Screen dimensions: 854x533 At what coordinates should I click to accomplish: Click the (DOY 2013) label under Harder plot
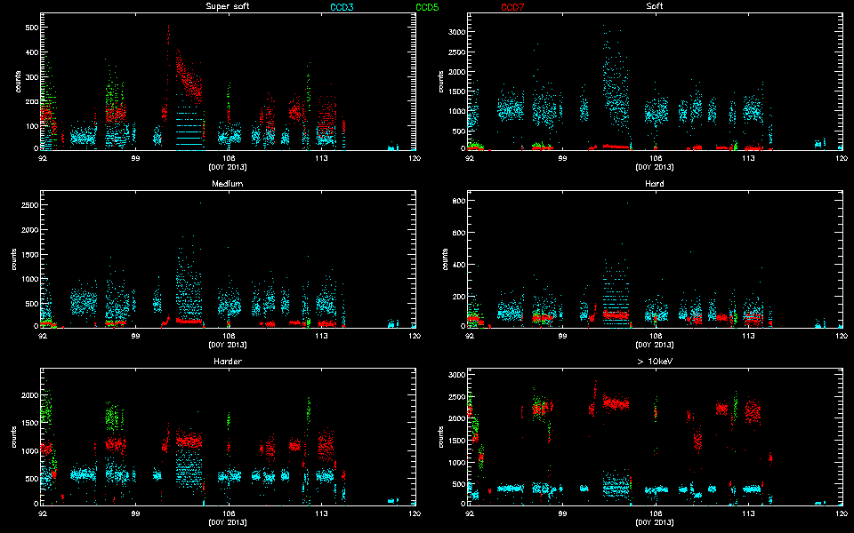pos(227,521)
